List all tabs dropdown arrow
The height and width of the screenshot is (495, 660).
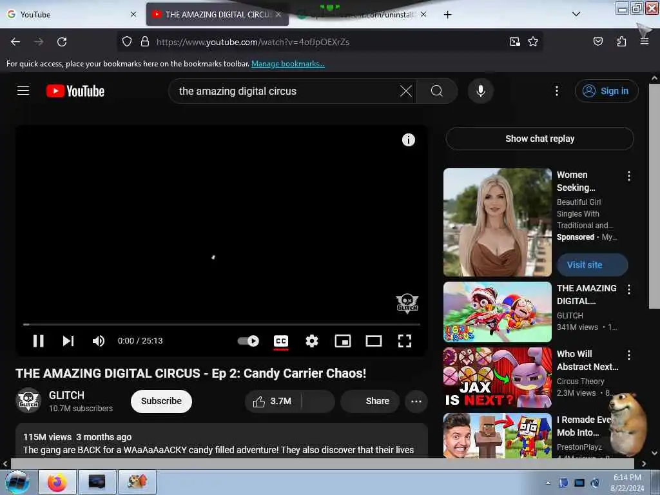[x=576, y=14]
